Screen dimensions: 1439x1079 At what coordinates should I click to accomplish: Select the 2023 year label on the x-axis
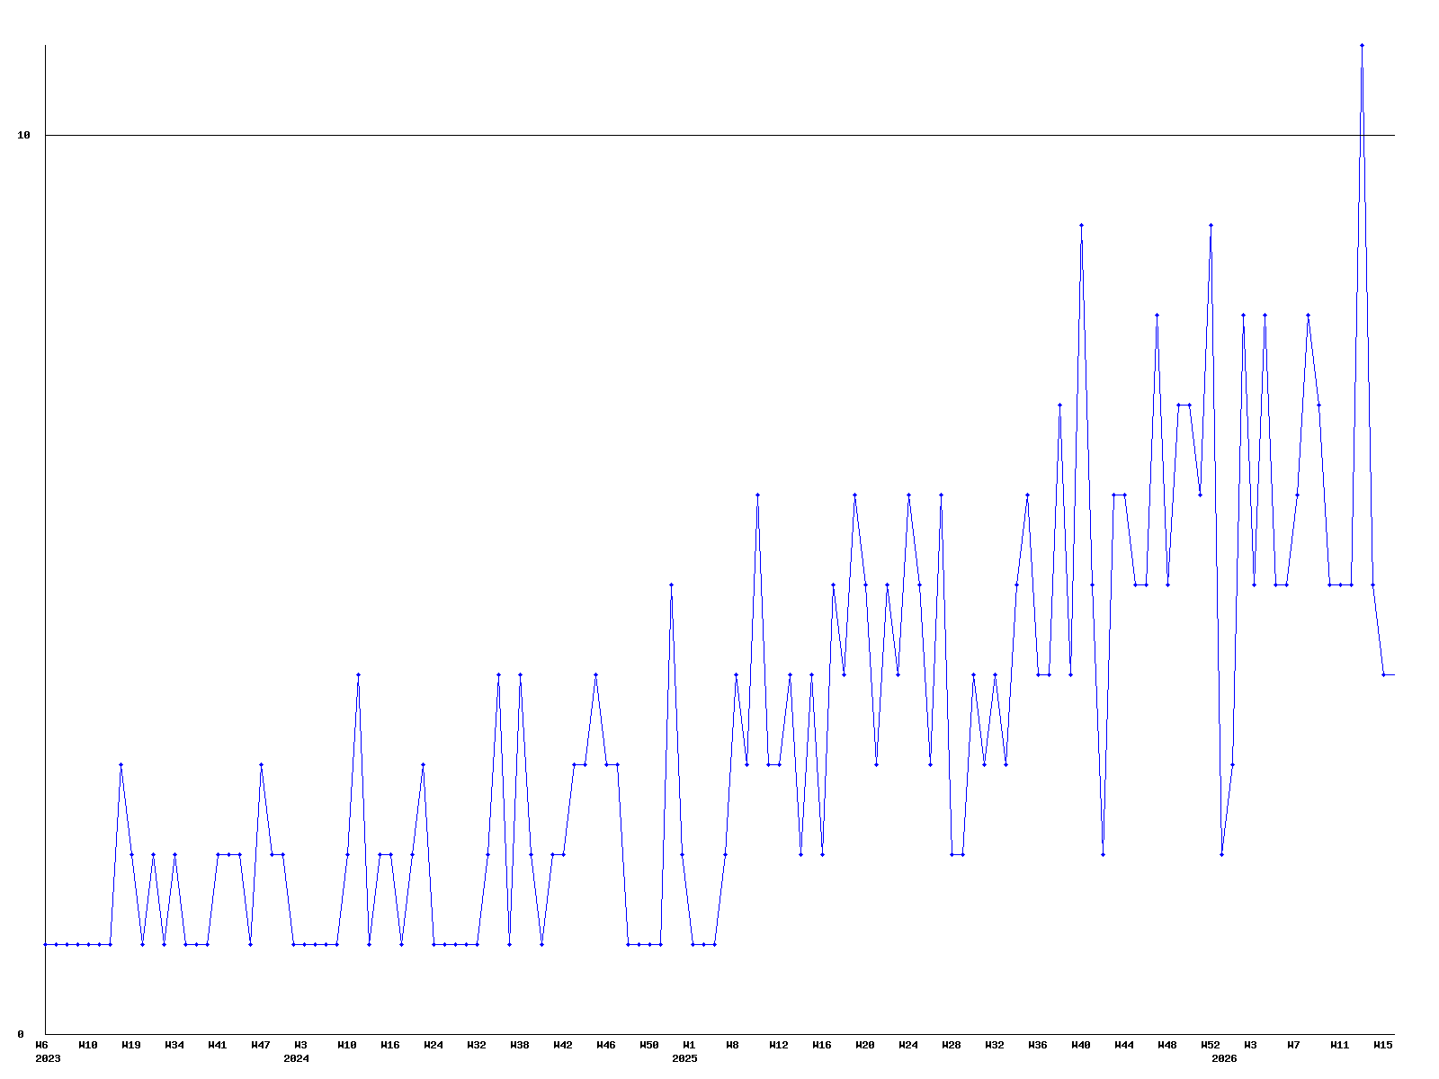pos(48,1058)
